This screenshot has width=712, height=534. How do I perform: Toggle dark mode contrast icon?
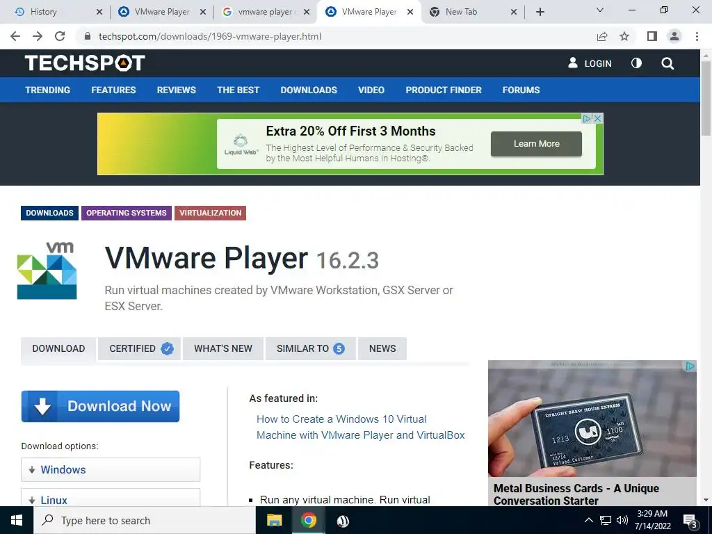(x=636, y=63)
